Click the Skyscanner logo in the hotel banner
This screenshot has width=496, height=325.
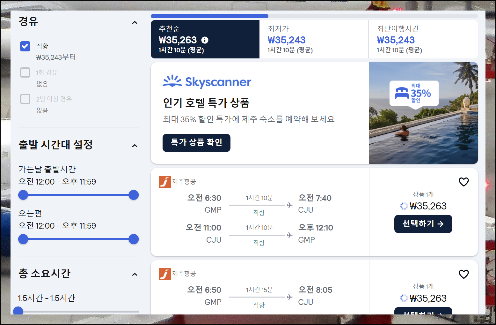pyautogui.click(x=207, y=82)
